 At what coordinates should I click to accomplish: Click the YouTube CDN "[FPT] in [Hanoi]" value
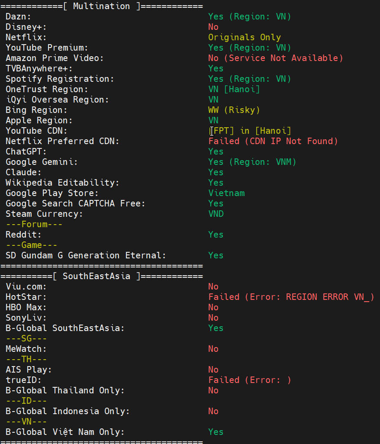point(250,131)
